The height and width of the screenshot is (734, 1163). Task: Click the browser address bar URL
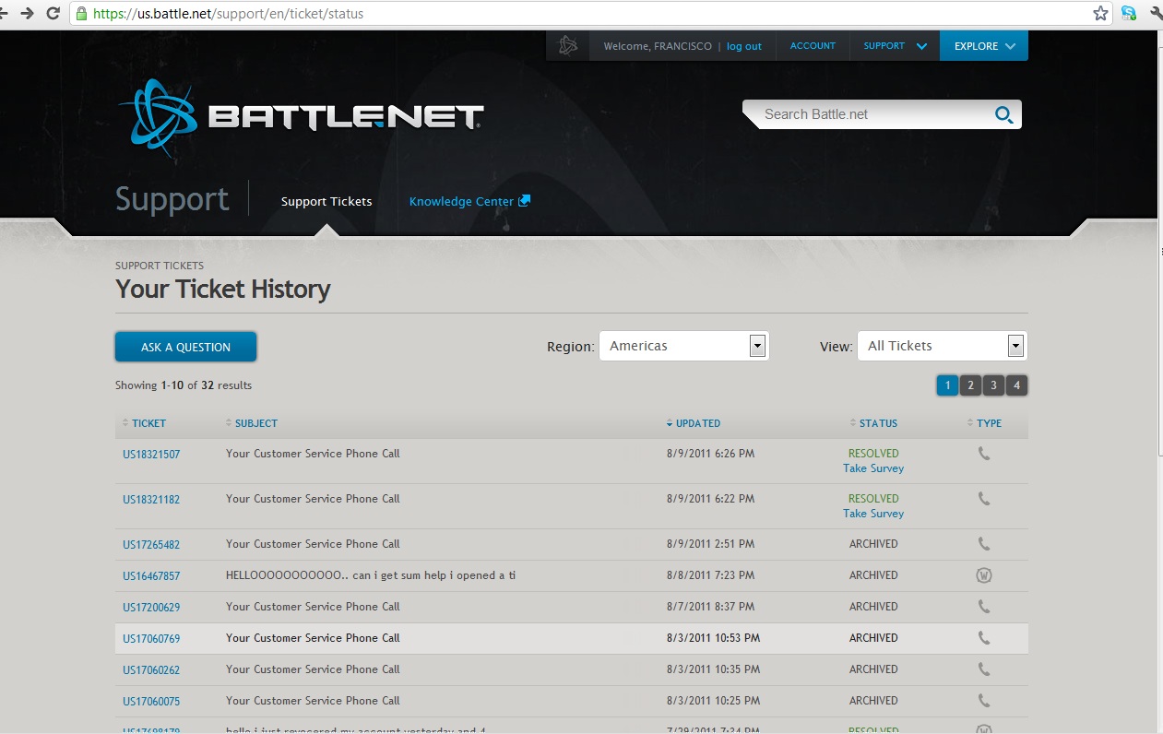coord(228,14)
